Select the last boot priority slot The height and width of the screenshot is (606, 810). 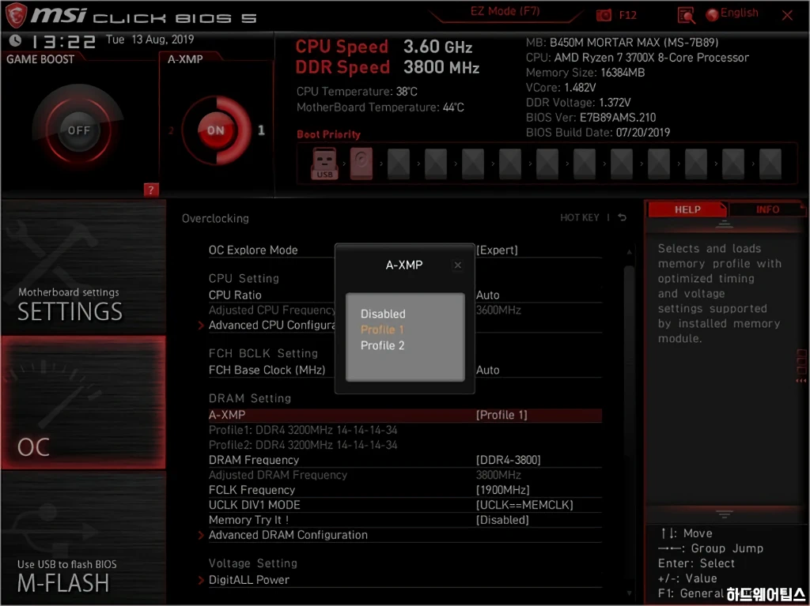[770, 164]
